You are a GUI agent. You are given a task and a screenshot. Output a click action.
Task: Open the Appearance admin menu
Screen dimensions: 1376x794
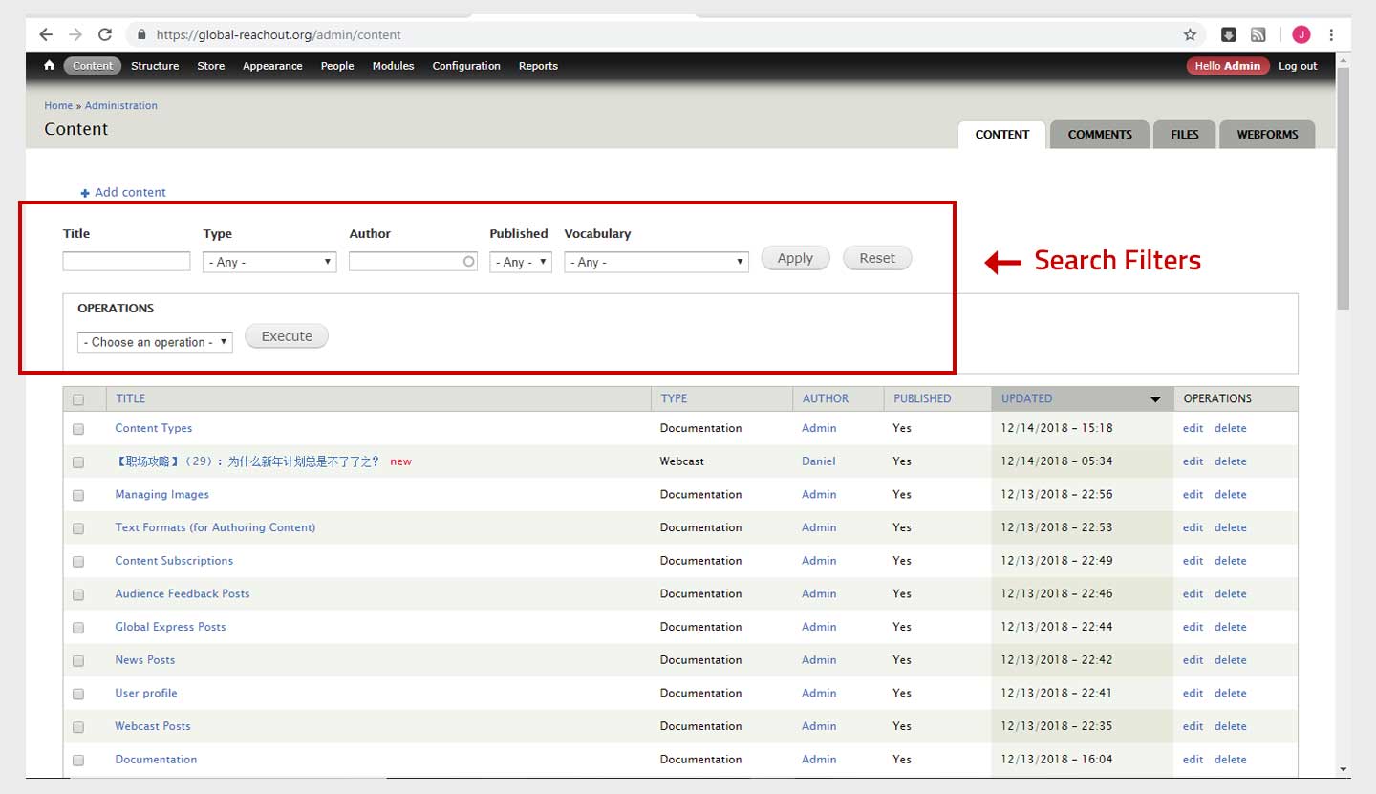(272, 66)
